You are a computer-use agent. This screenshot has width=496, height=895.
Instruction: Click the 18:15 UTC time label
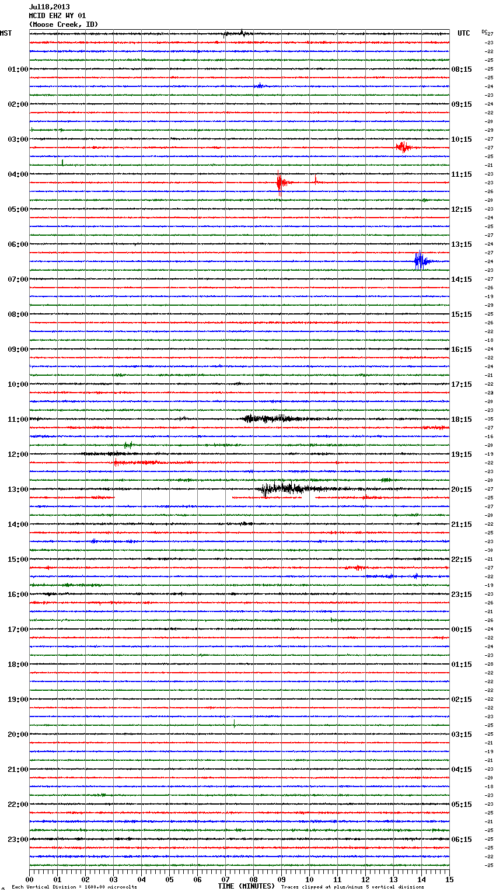[x=462, y=419]
